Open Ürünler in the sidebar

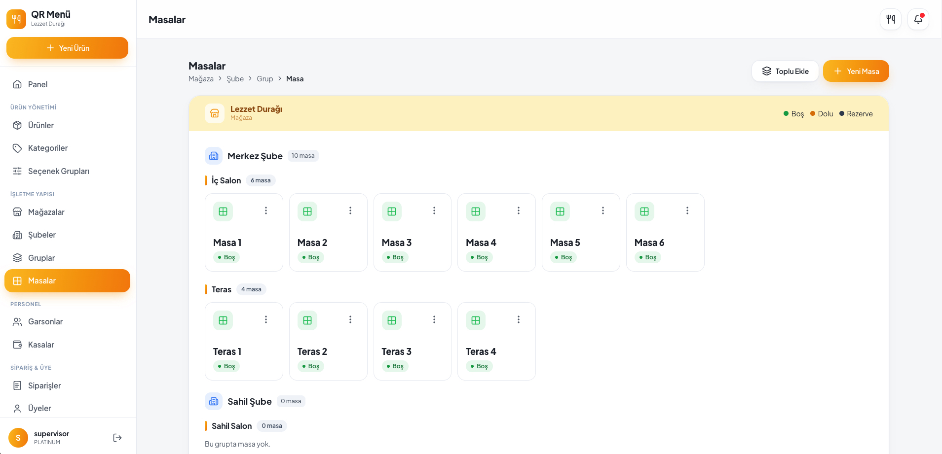67,125
